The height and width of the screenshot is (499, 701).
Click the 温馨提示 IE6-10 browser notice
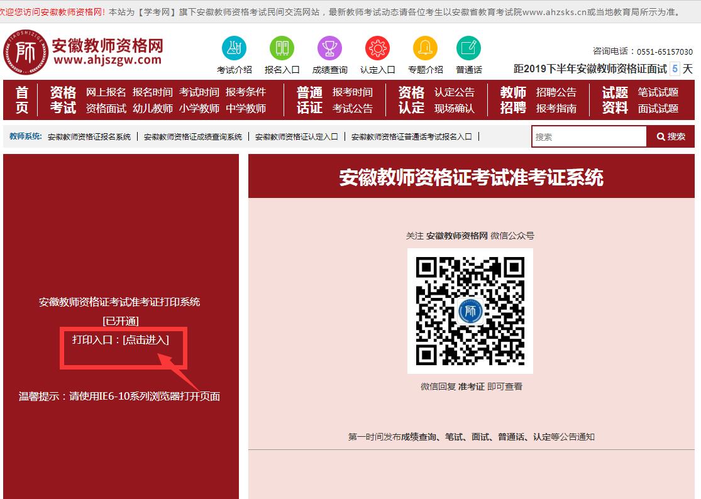119,397
